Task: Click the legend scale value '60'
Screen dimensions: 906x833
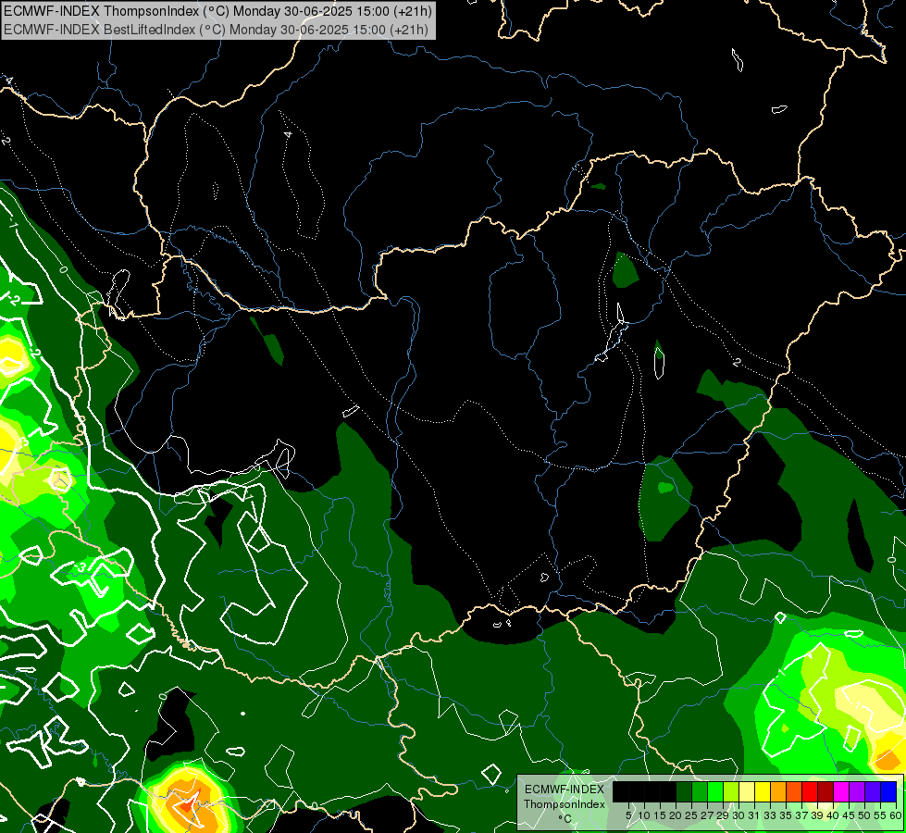Action: tap(896, 815)
